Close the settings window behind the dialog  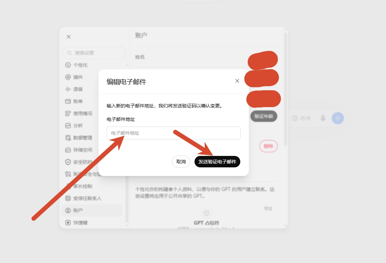pos(69,37)
